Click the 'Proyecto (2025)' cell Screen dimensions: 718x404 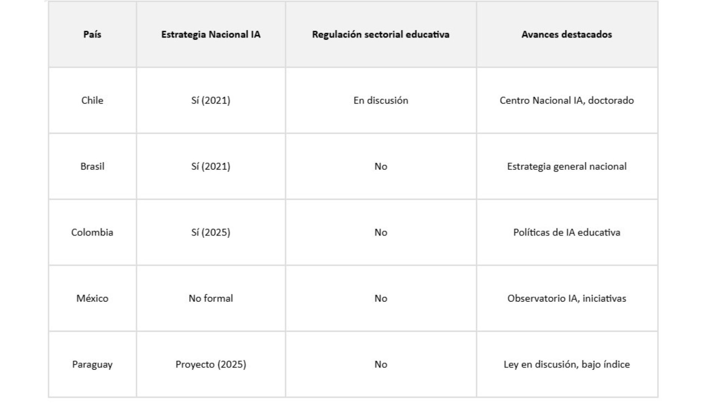tap(211, 364)
